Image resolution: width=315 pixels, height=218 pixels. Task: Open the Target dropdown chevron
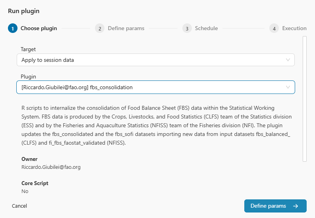pos(288,60)
